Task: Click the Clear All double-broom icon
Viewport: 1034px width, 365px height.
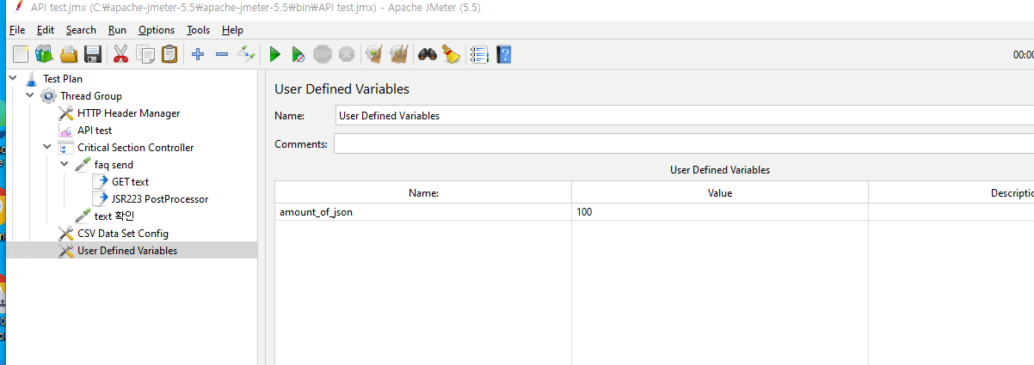Action: 398,55
